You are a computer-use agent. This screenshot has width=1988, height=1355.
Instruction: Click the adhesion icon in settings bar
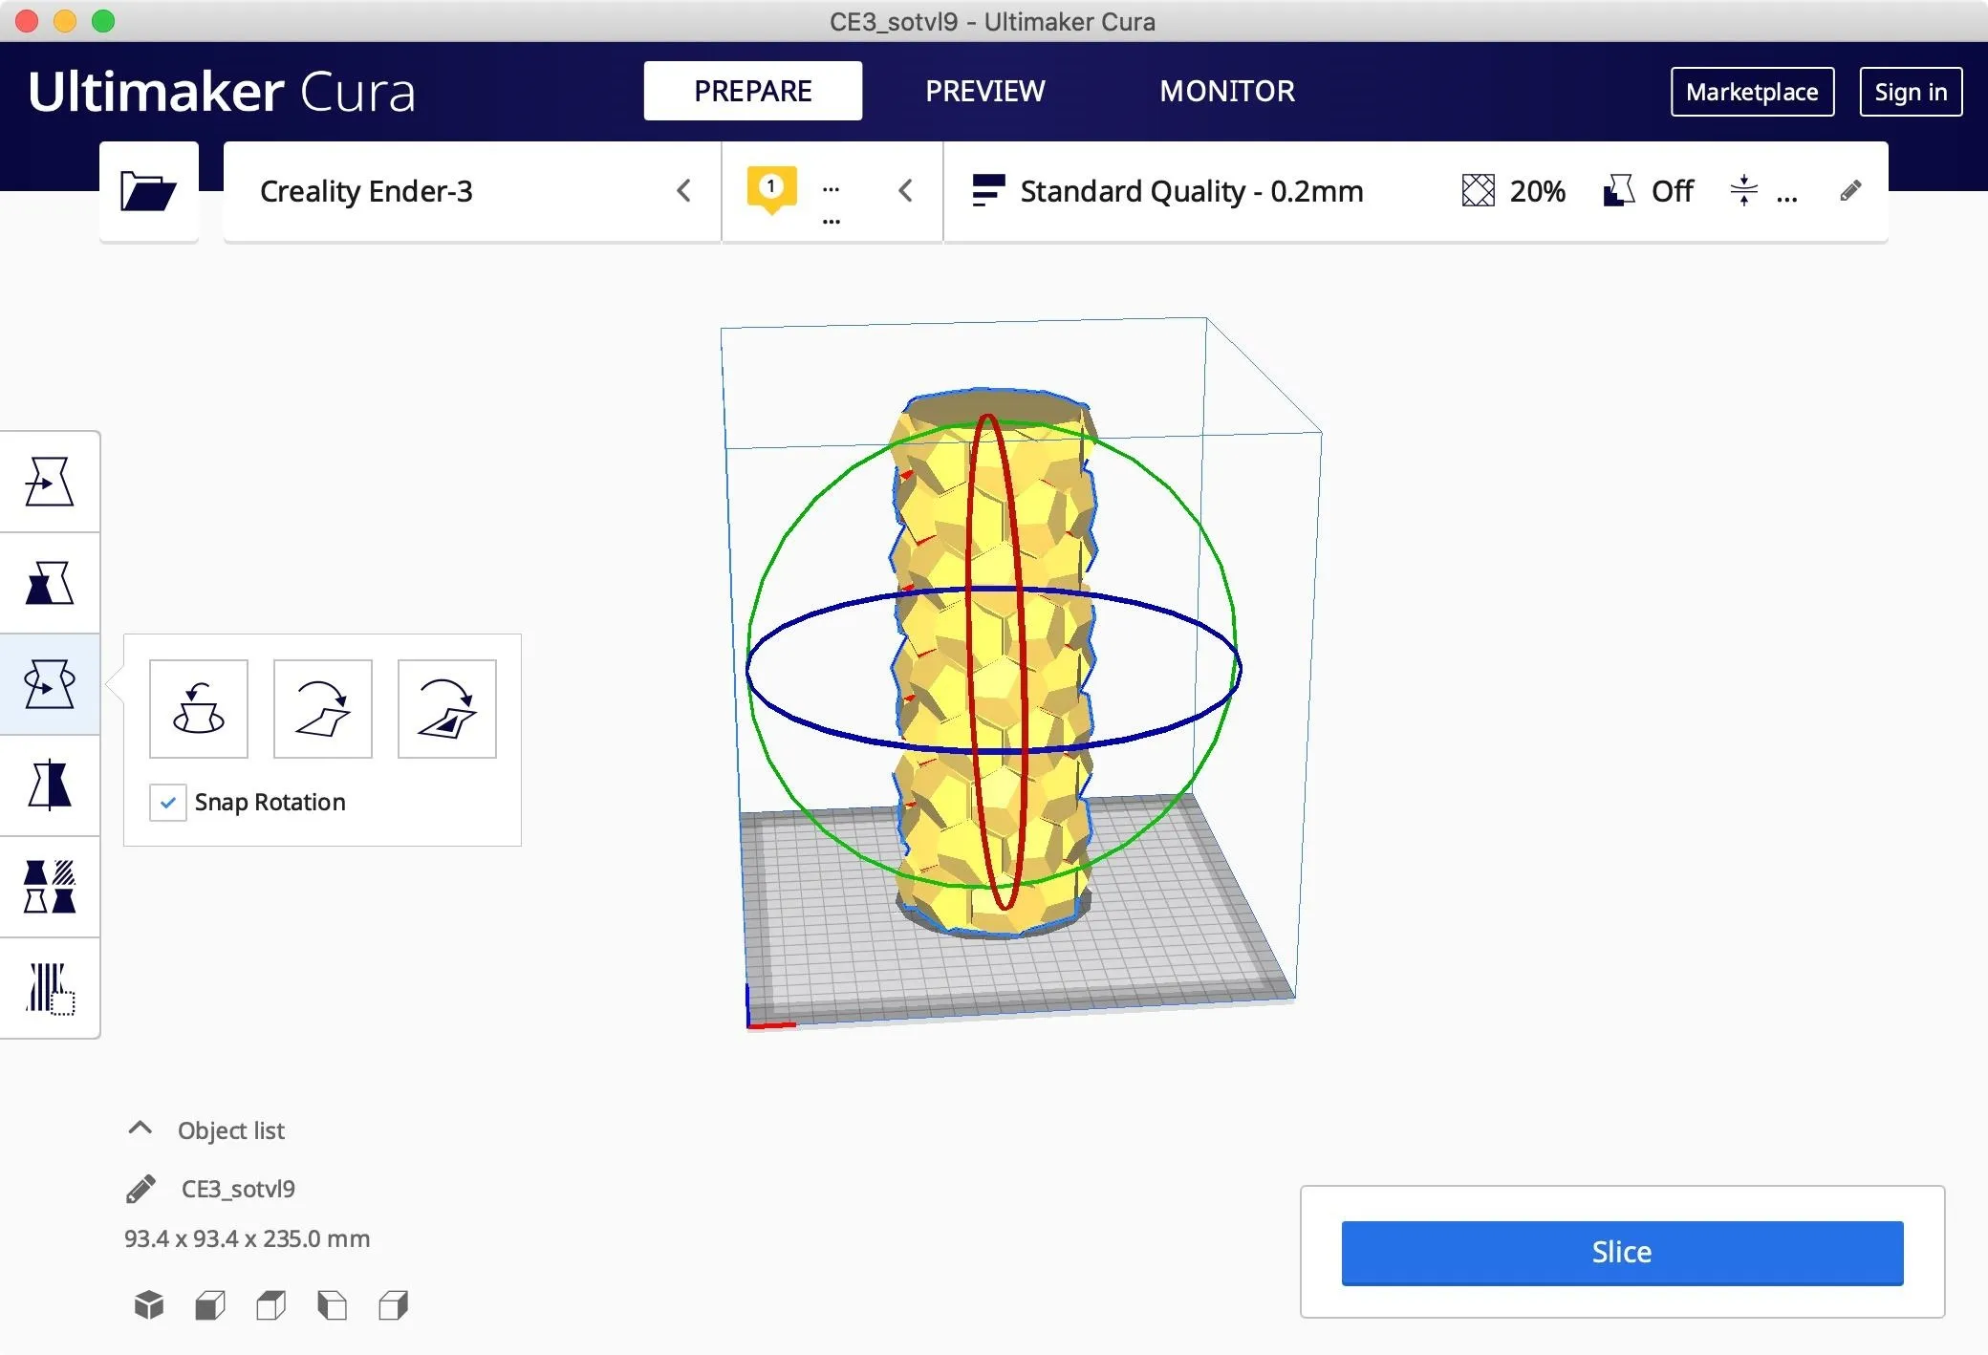[x=1743, y=191]
